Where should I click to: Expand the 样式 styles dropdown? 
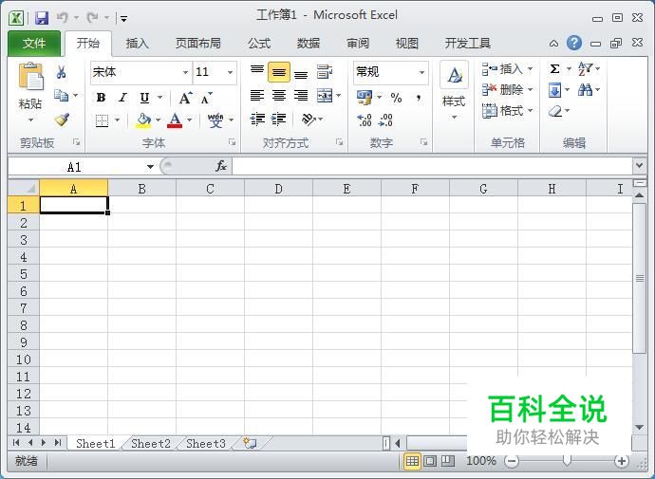coord(454,118)
